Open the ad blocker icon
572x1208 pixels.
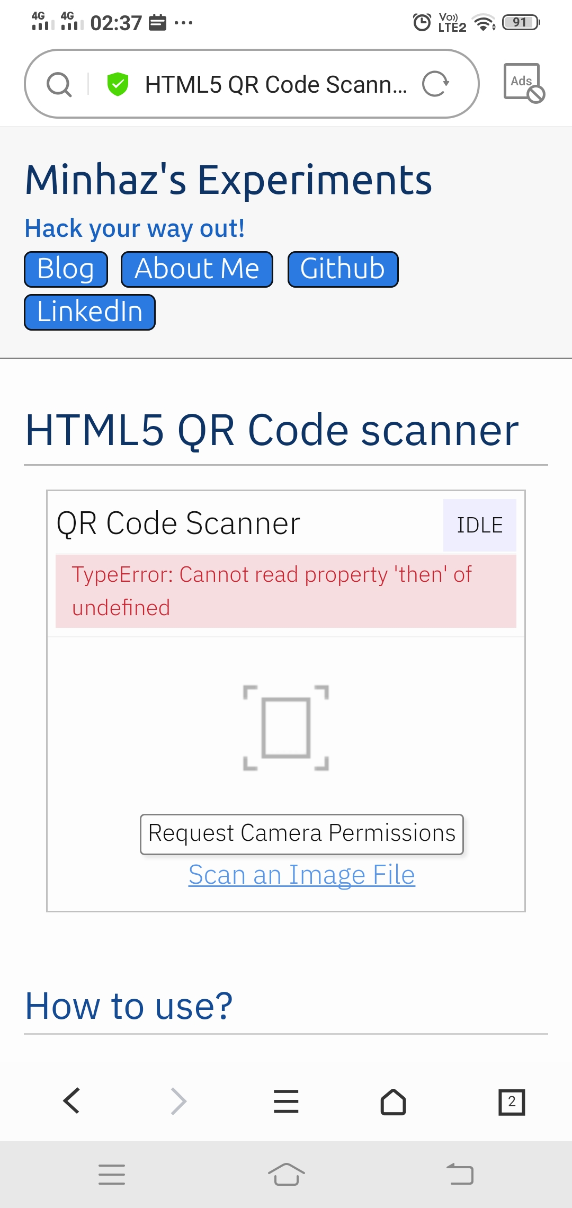click(523, 83)
